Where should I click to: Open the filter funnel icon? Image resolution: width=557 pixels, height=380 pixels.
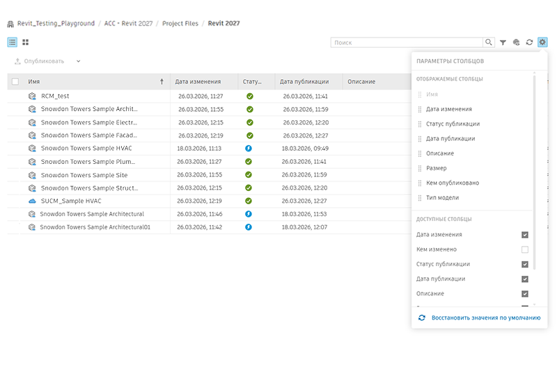coord(503,42)
